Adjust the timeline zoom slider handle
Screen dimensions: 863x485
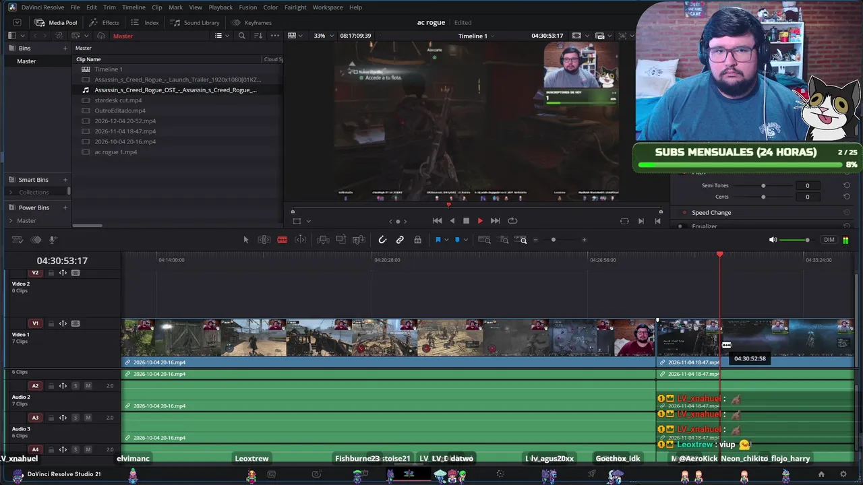[x=554, y=240]
